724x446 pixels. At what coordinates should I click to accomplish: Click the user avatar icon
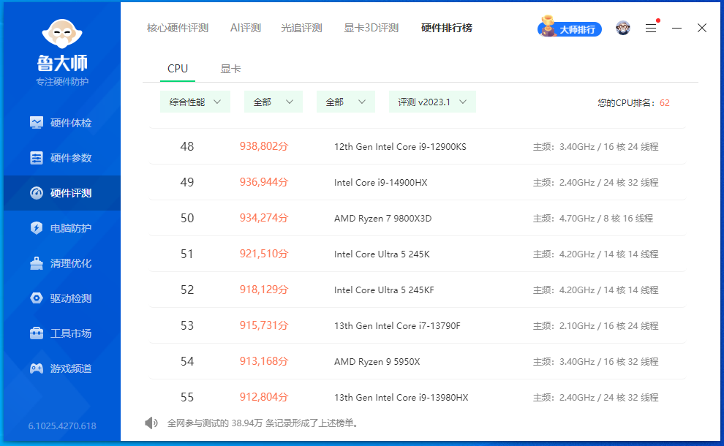[623, 29]
